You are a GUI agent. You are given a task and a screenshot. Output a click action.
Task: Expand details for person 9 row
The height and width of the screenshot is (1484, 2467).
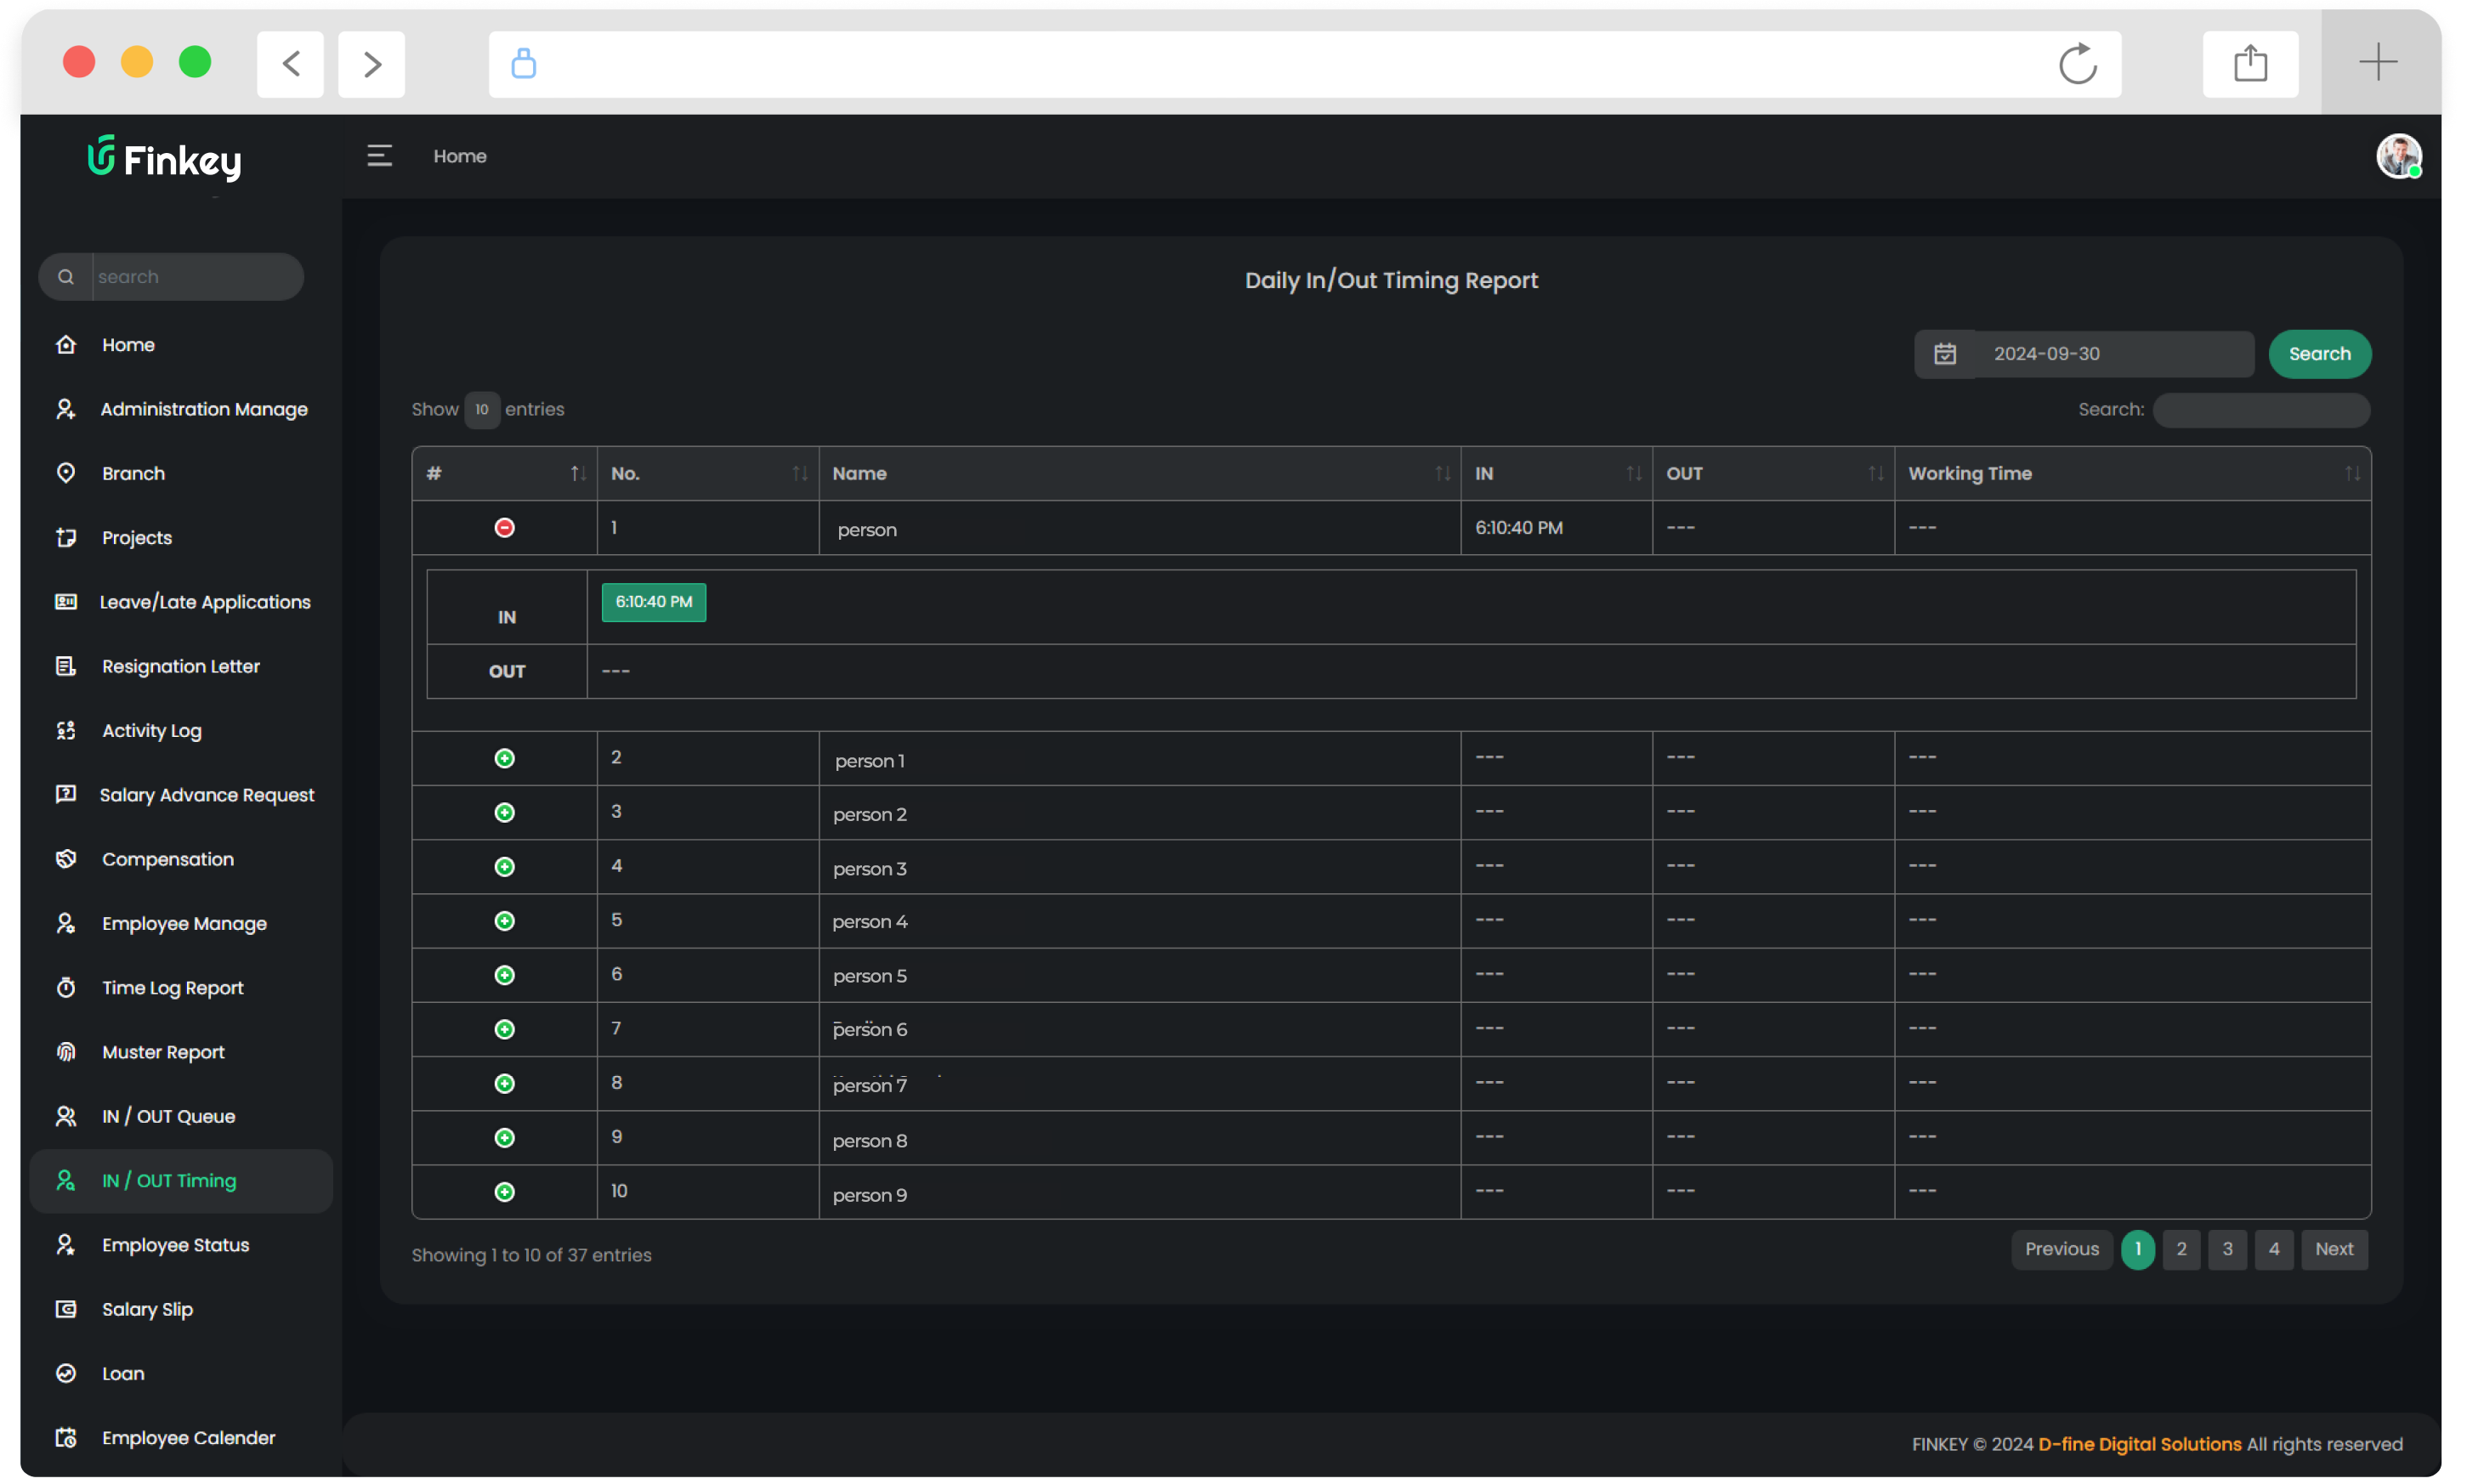tap(505, 1192)
